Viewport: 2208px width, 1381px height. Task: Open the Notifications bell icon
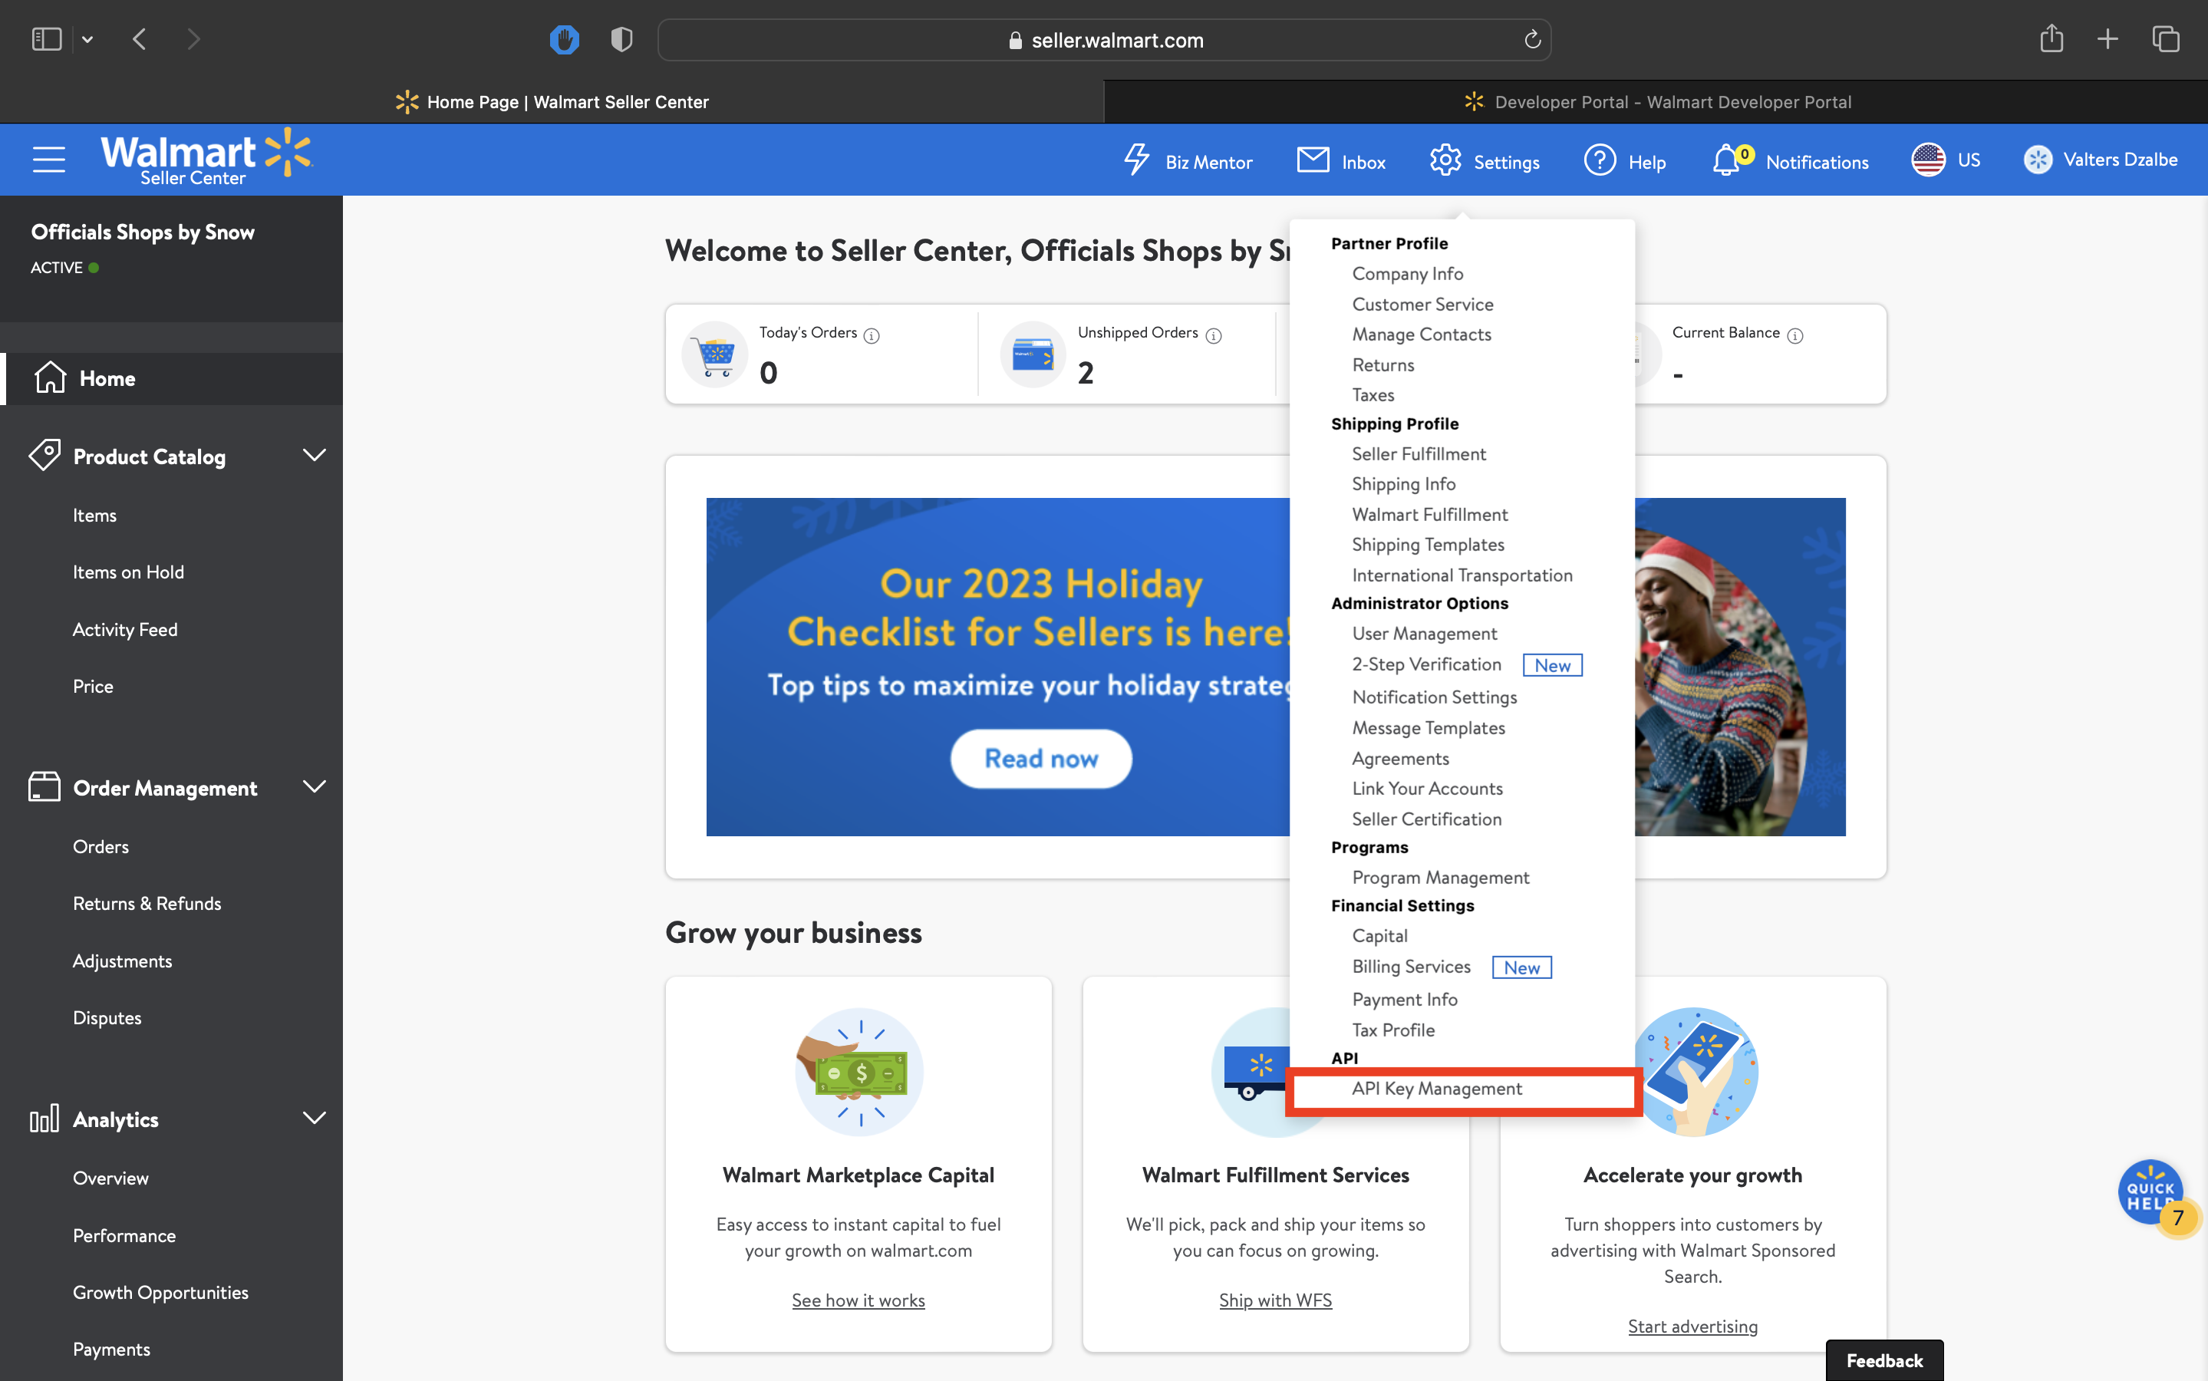1726,161
